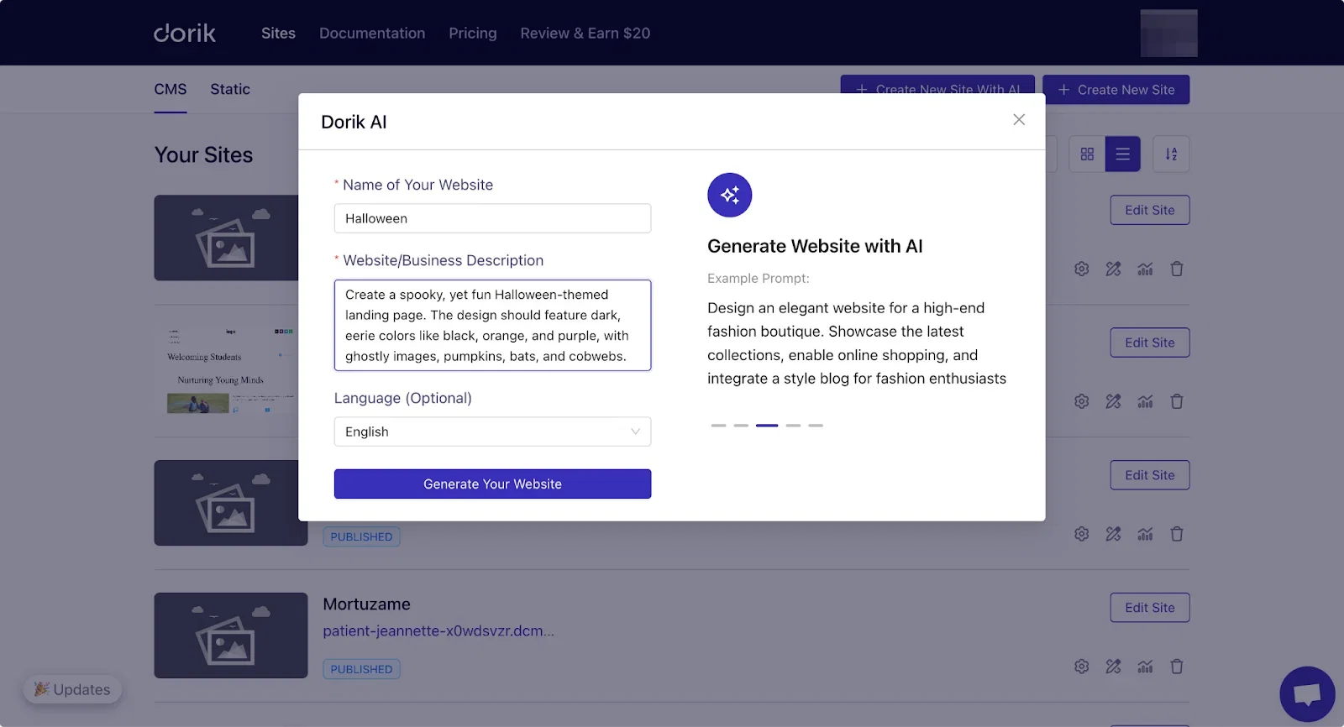Open the Mortuzame site thumbnail
This screenshot has width=1344, height=727.
point(231,635)
